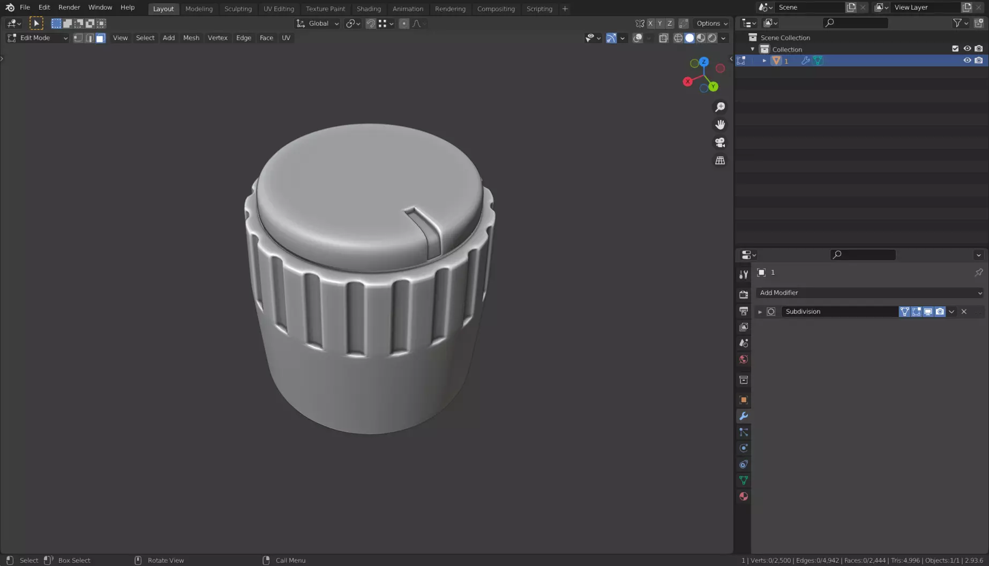
Task: Open the Render menu
Action: [69, 7]
